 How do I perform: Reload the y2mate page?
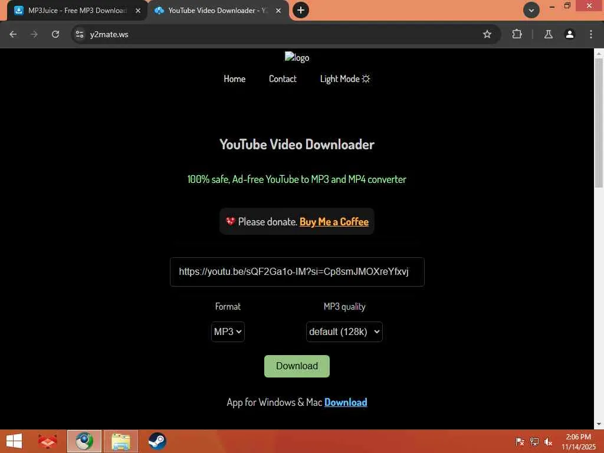55,34
